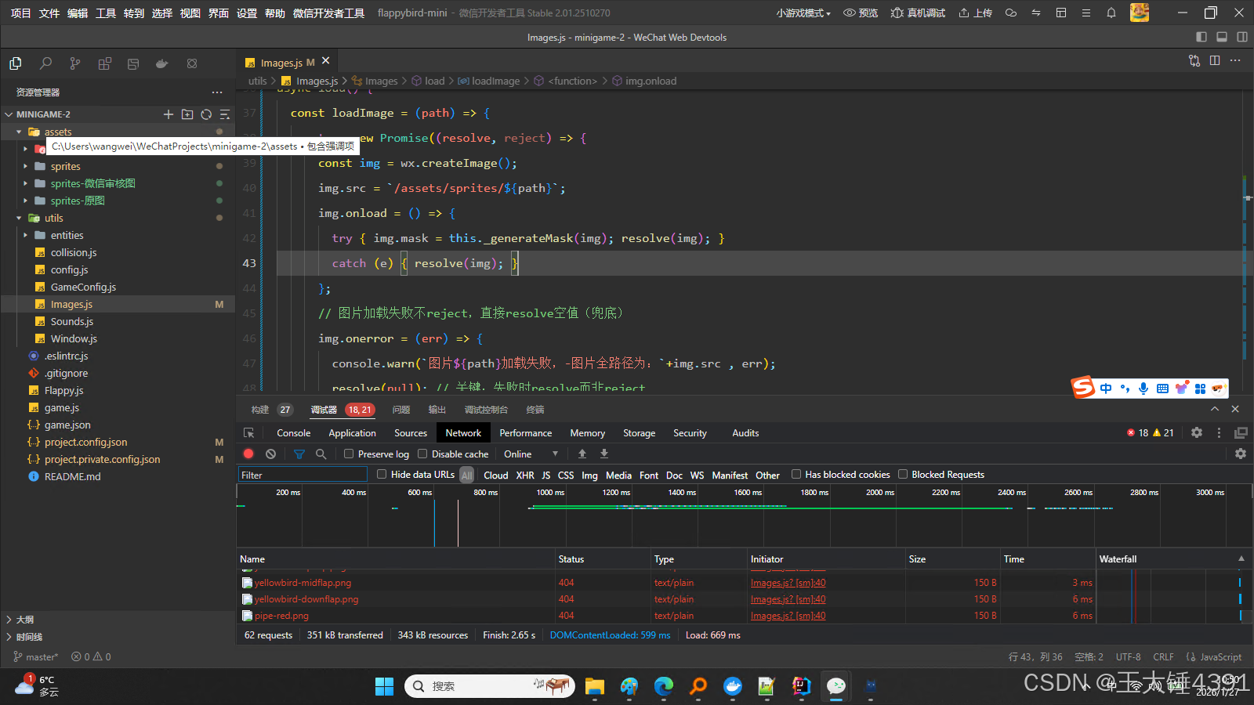Check Blocked Requests option

coord(903,474)
